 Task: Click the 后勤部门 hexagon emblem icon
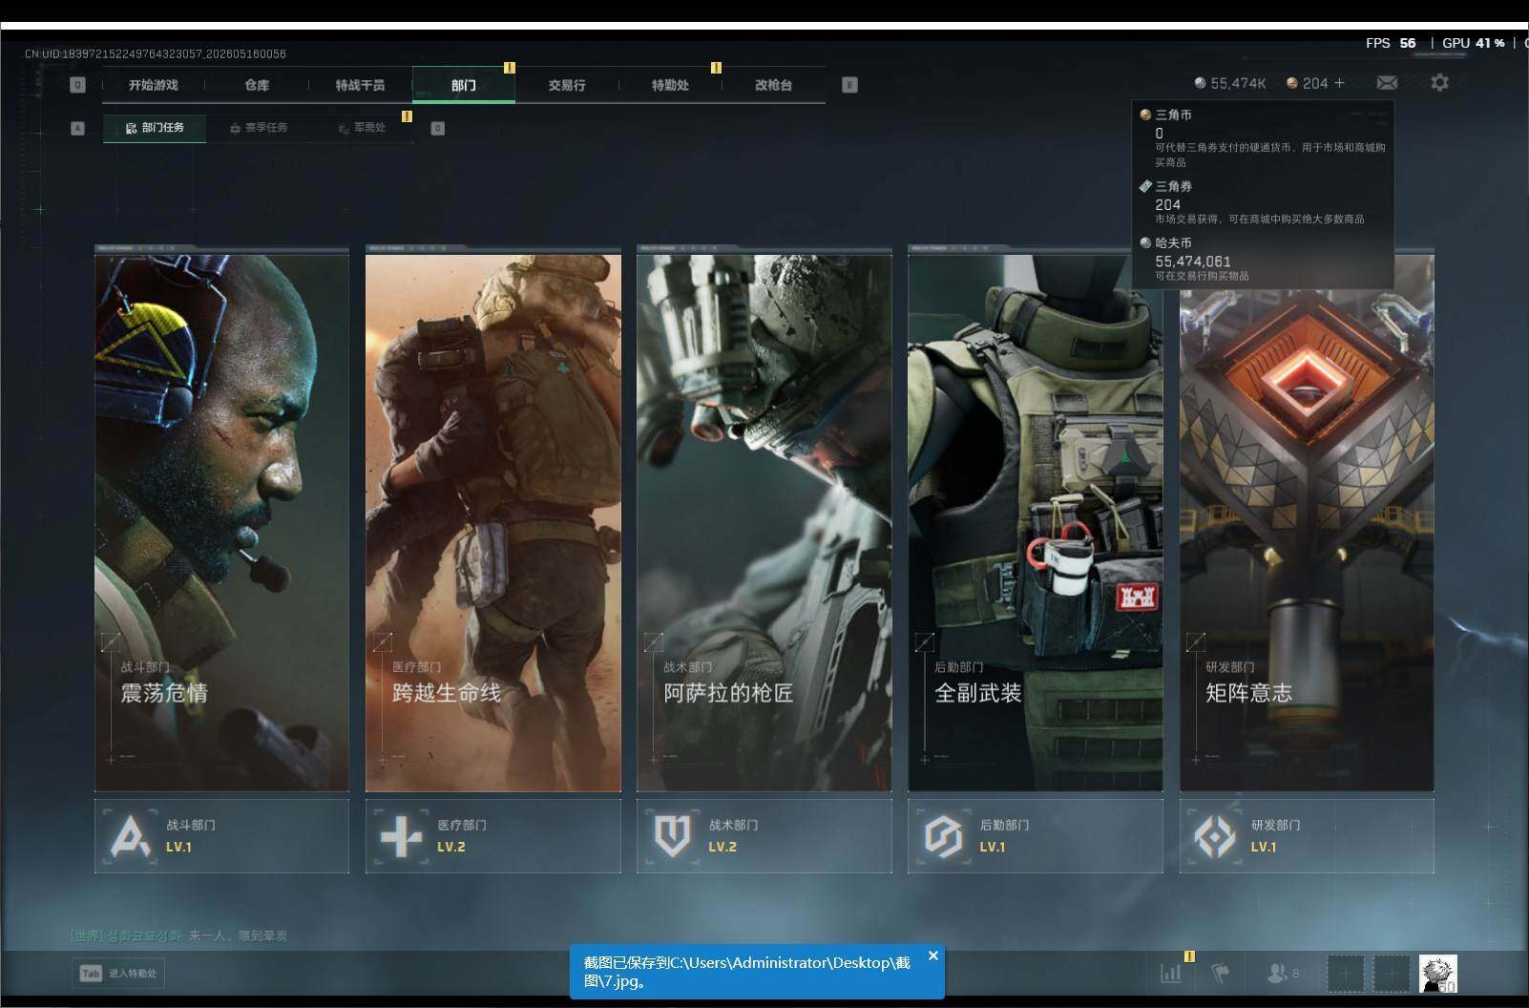click(943, 836)
